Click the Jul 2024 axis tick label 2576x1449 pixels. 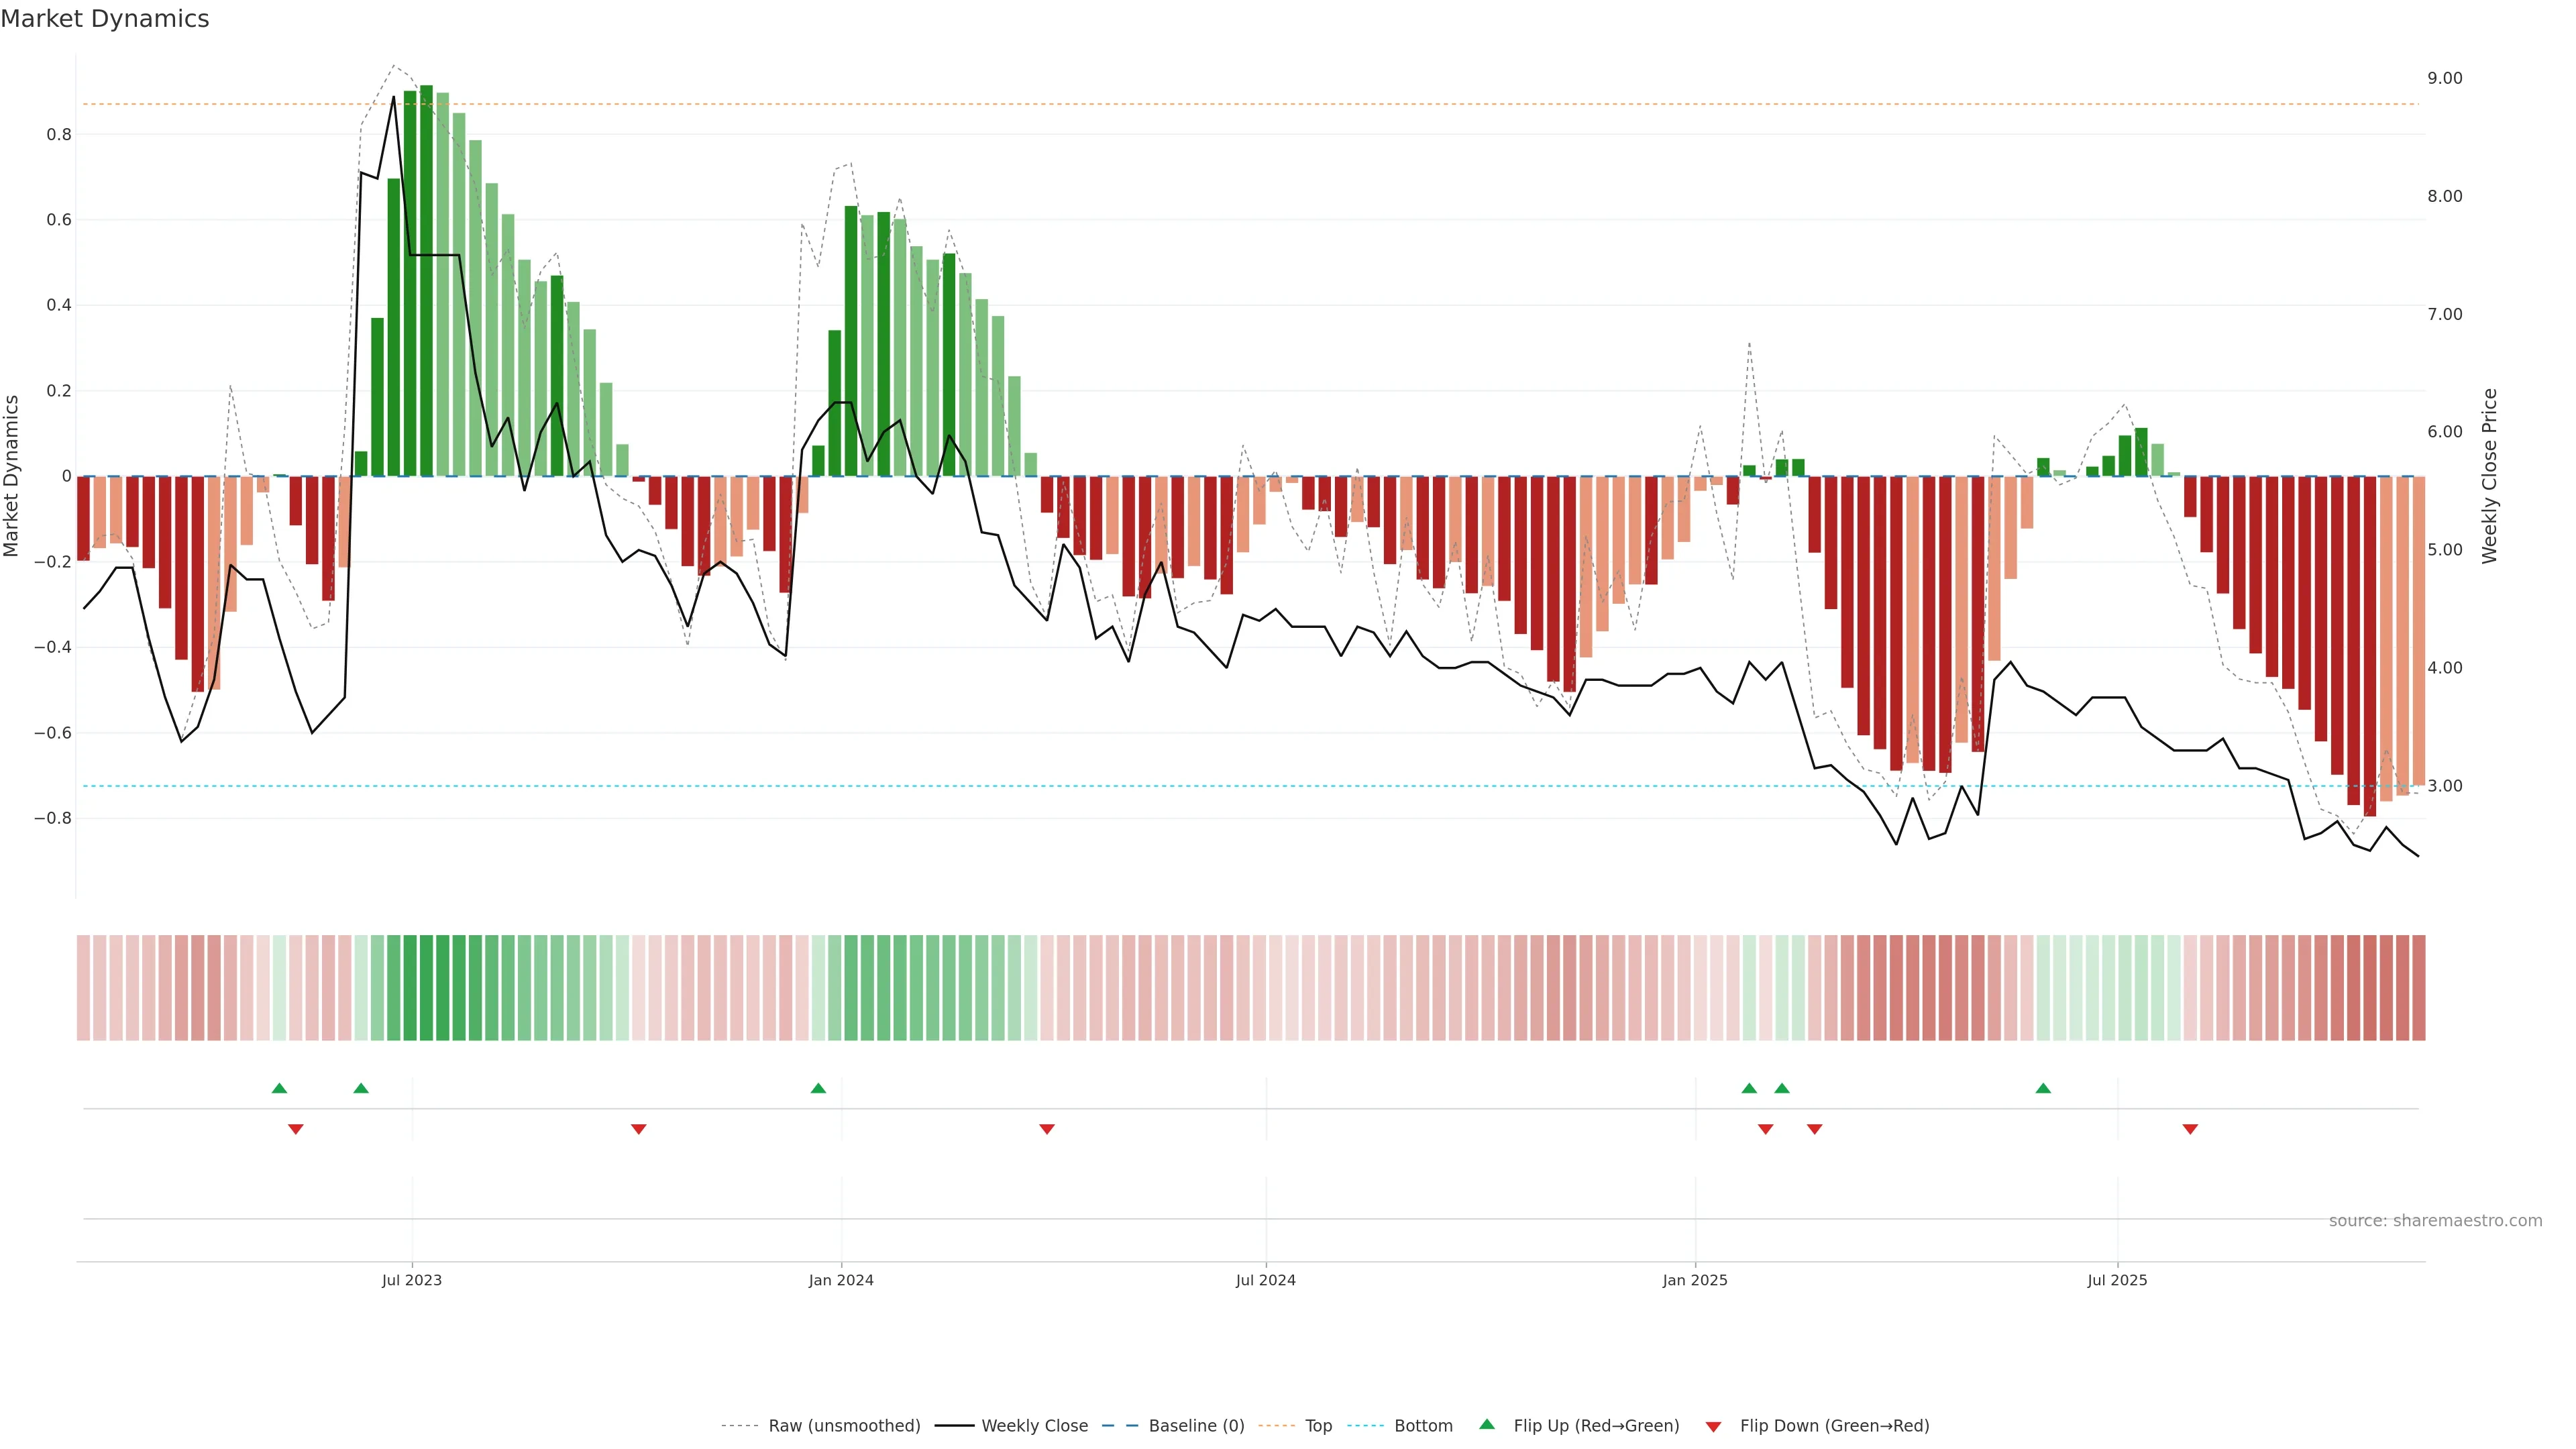(x=1265, y=1280)
